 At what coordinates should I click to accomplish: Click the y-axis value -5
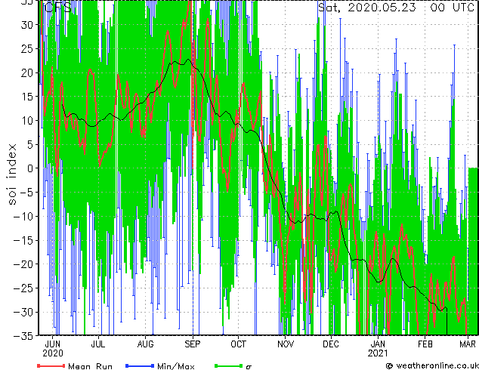[x=26, y=193]
